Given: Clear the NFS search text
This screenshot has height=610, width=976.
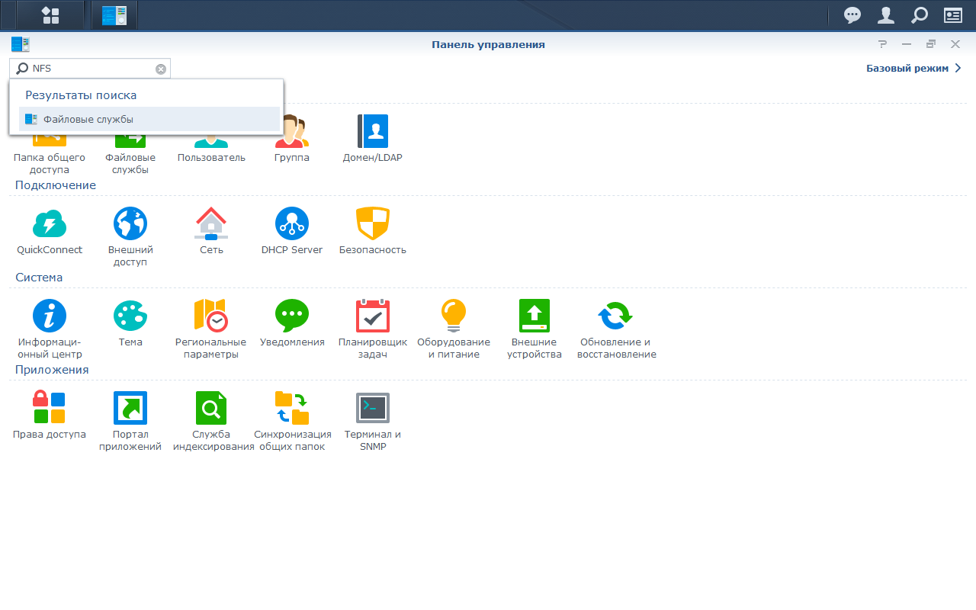Looking at the screenshot, I should tap(161, 69).
